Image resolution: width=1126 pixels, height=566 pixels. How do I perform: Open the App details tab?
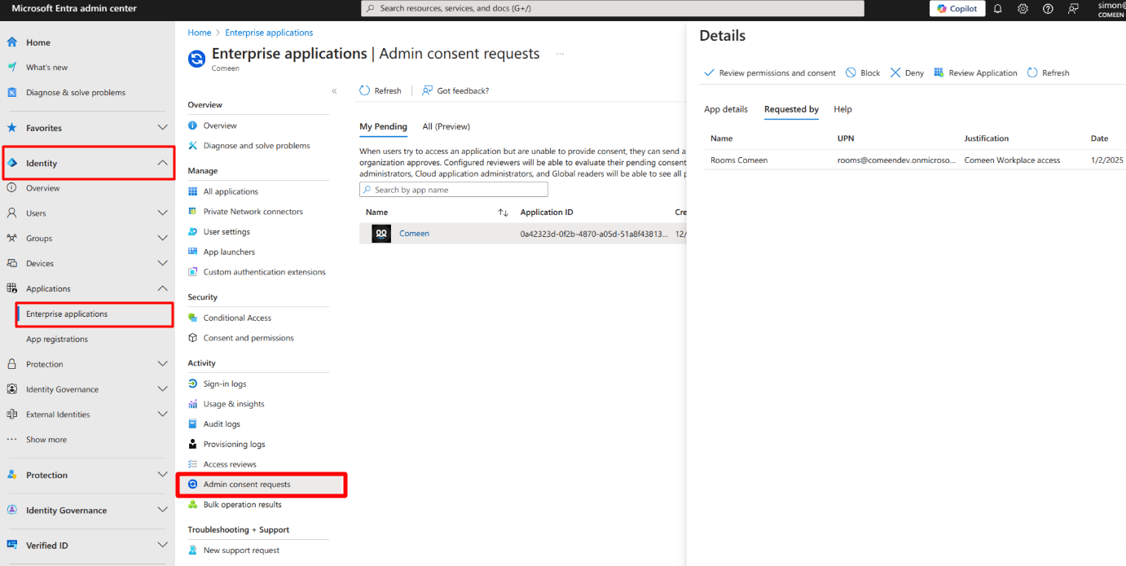[x=726, y=109]
